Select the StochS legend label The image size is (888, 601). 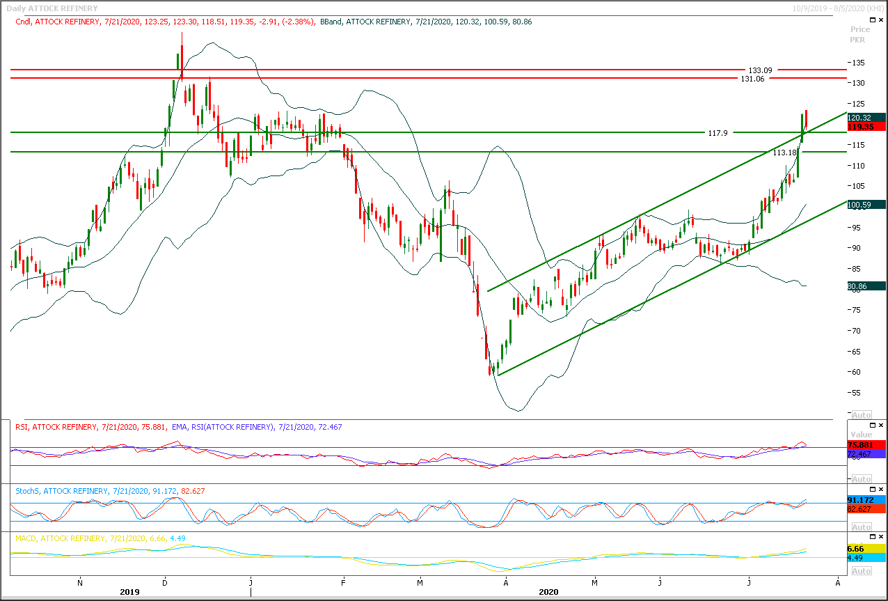110,491
